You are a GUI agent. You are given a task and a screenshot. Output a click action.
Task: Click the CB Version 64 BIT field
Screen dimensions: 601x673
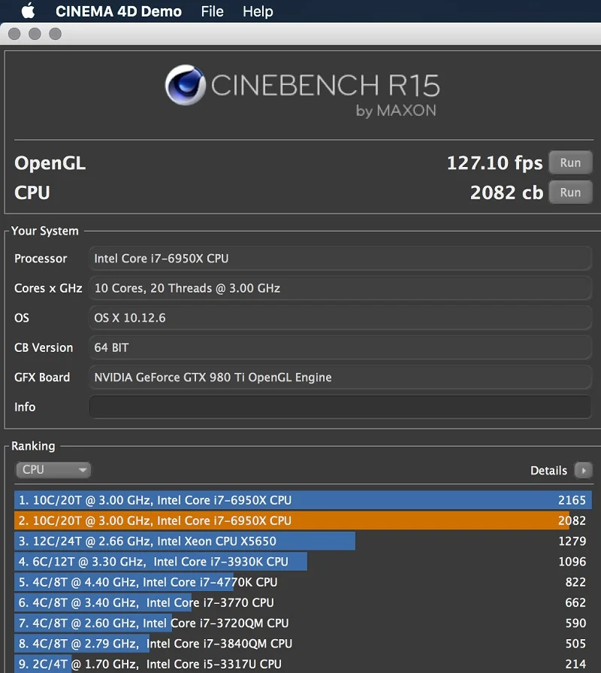340,347
